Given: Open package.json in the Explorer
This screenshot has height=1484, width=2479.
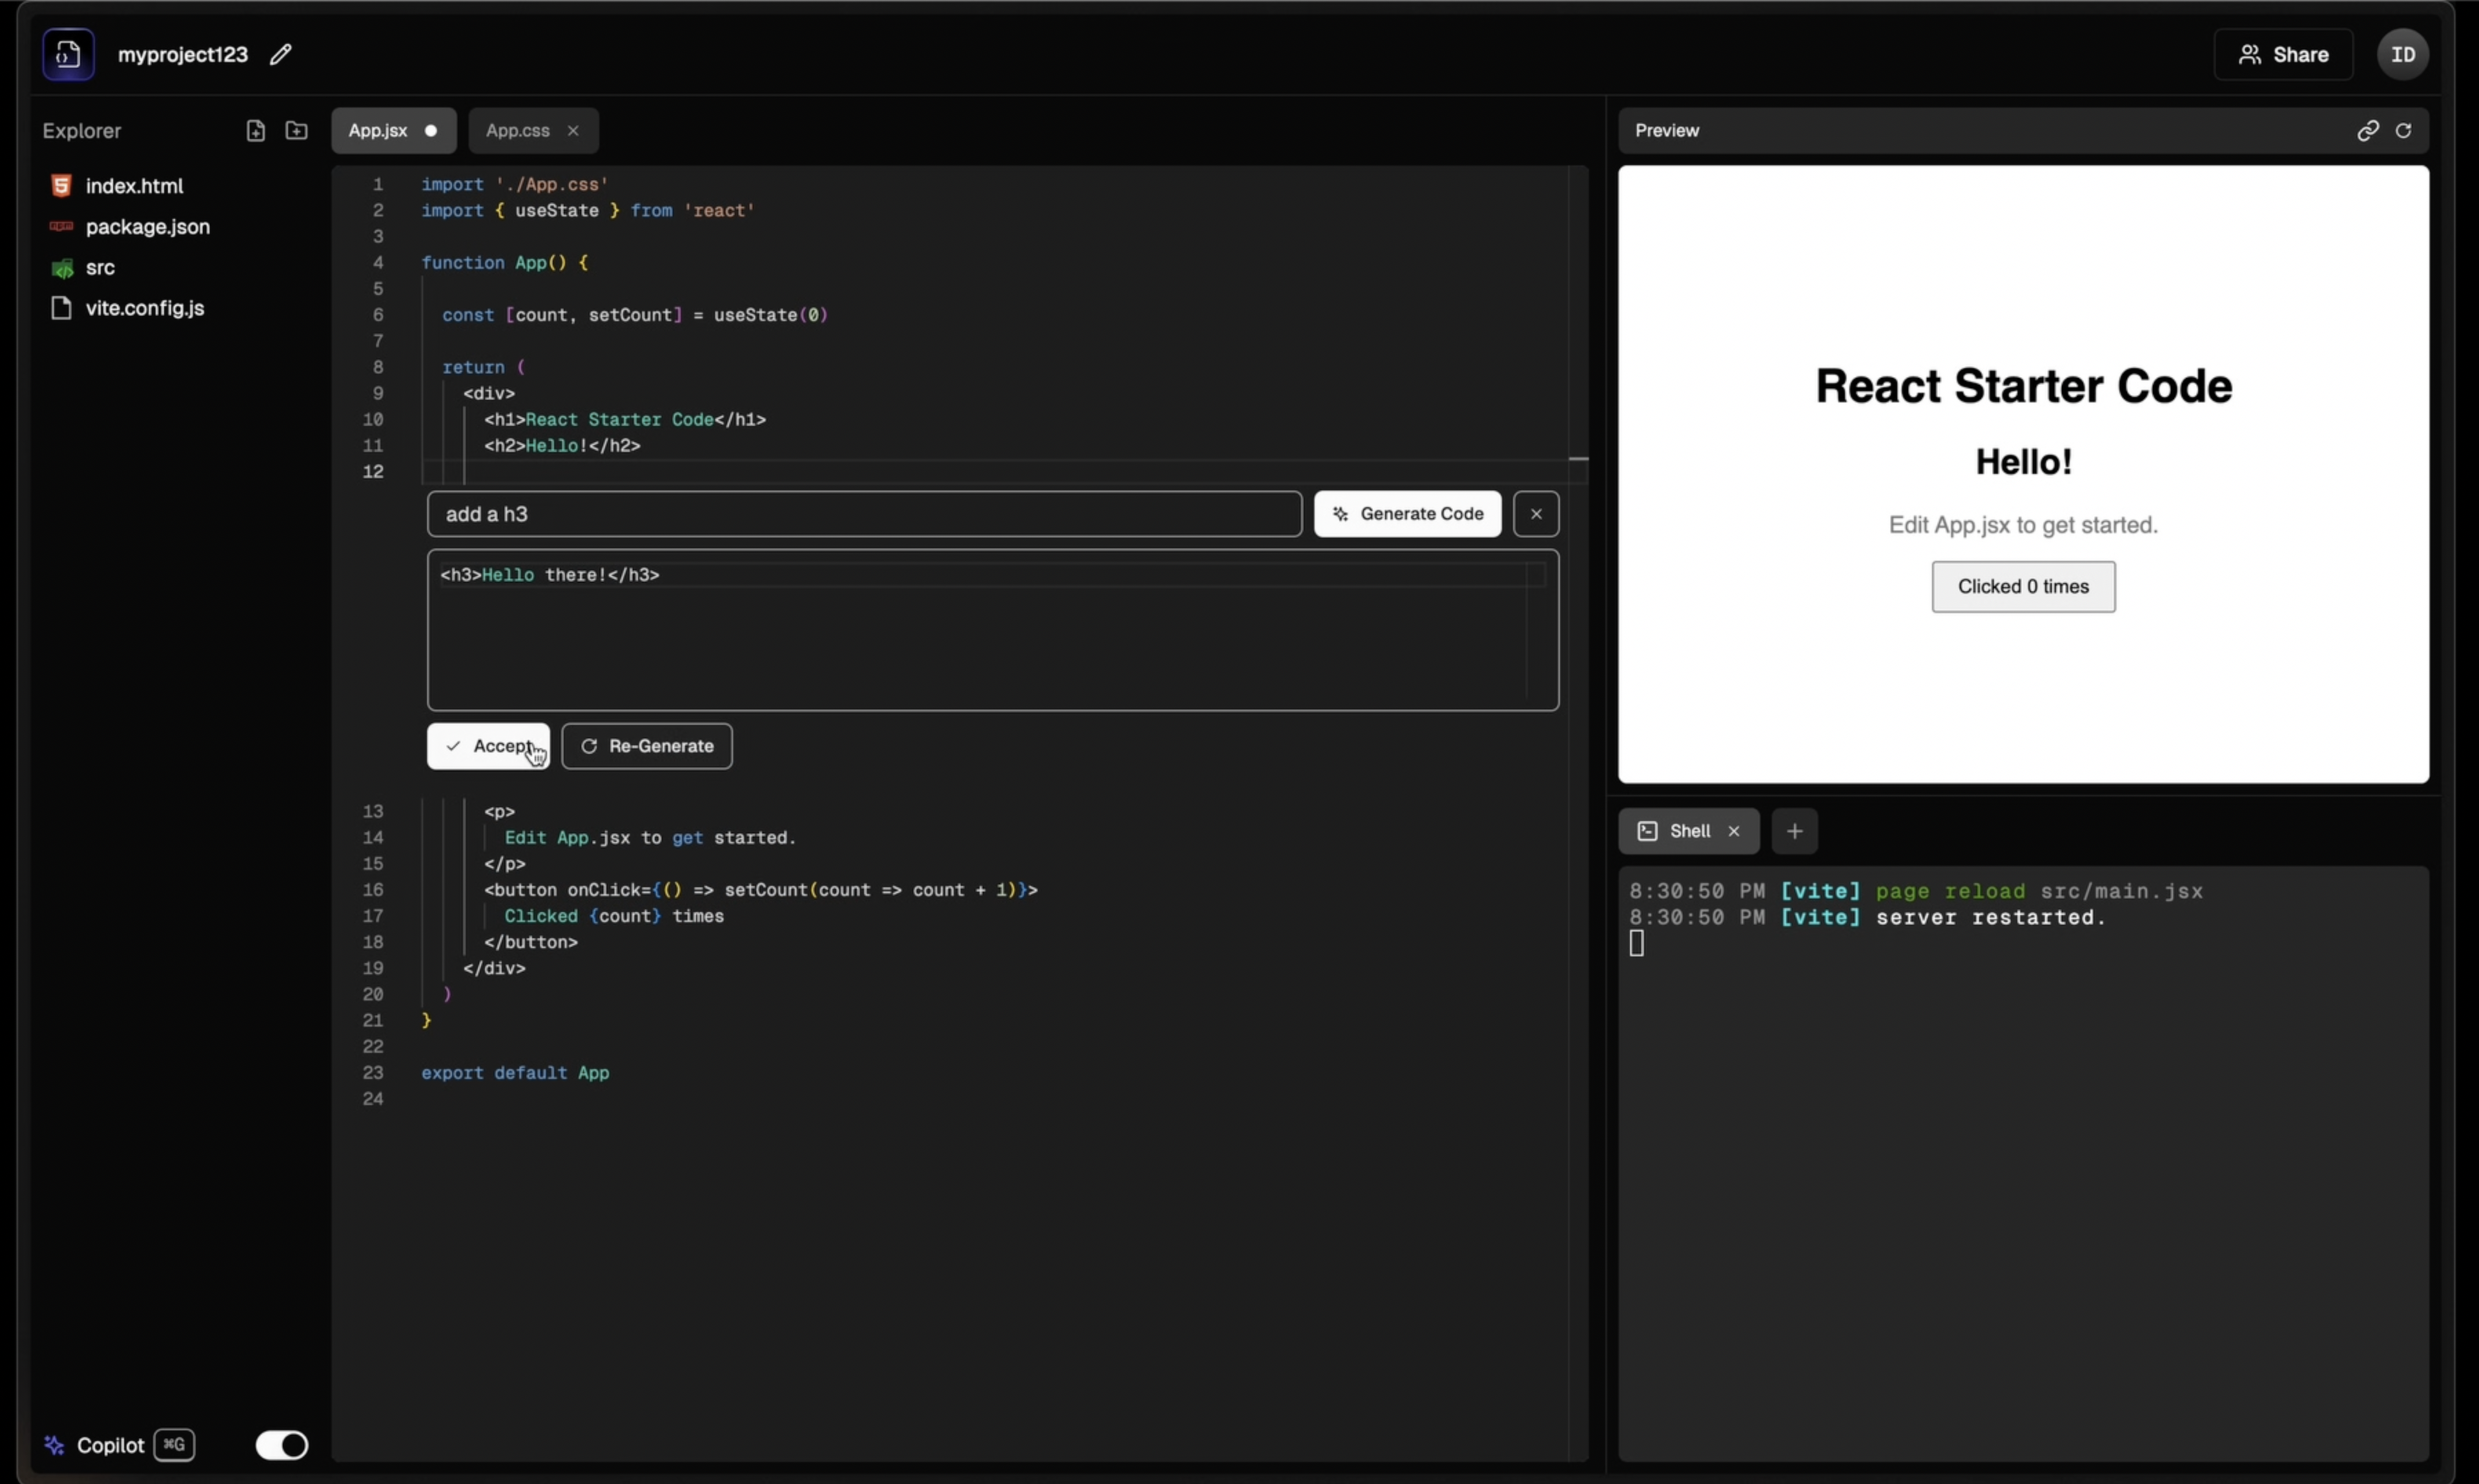Looking at the screenshot, I should (x=147, y=227).
